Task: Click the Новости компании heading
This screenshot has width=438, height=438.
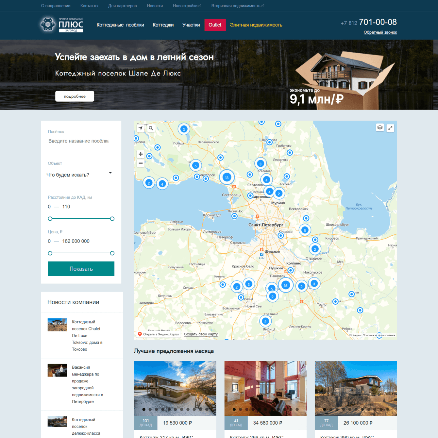Action: pyautogui.click(x=73, y=302)
